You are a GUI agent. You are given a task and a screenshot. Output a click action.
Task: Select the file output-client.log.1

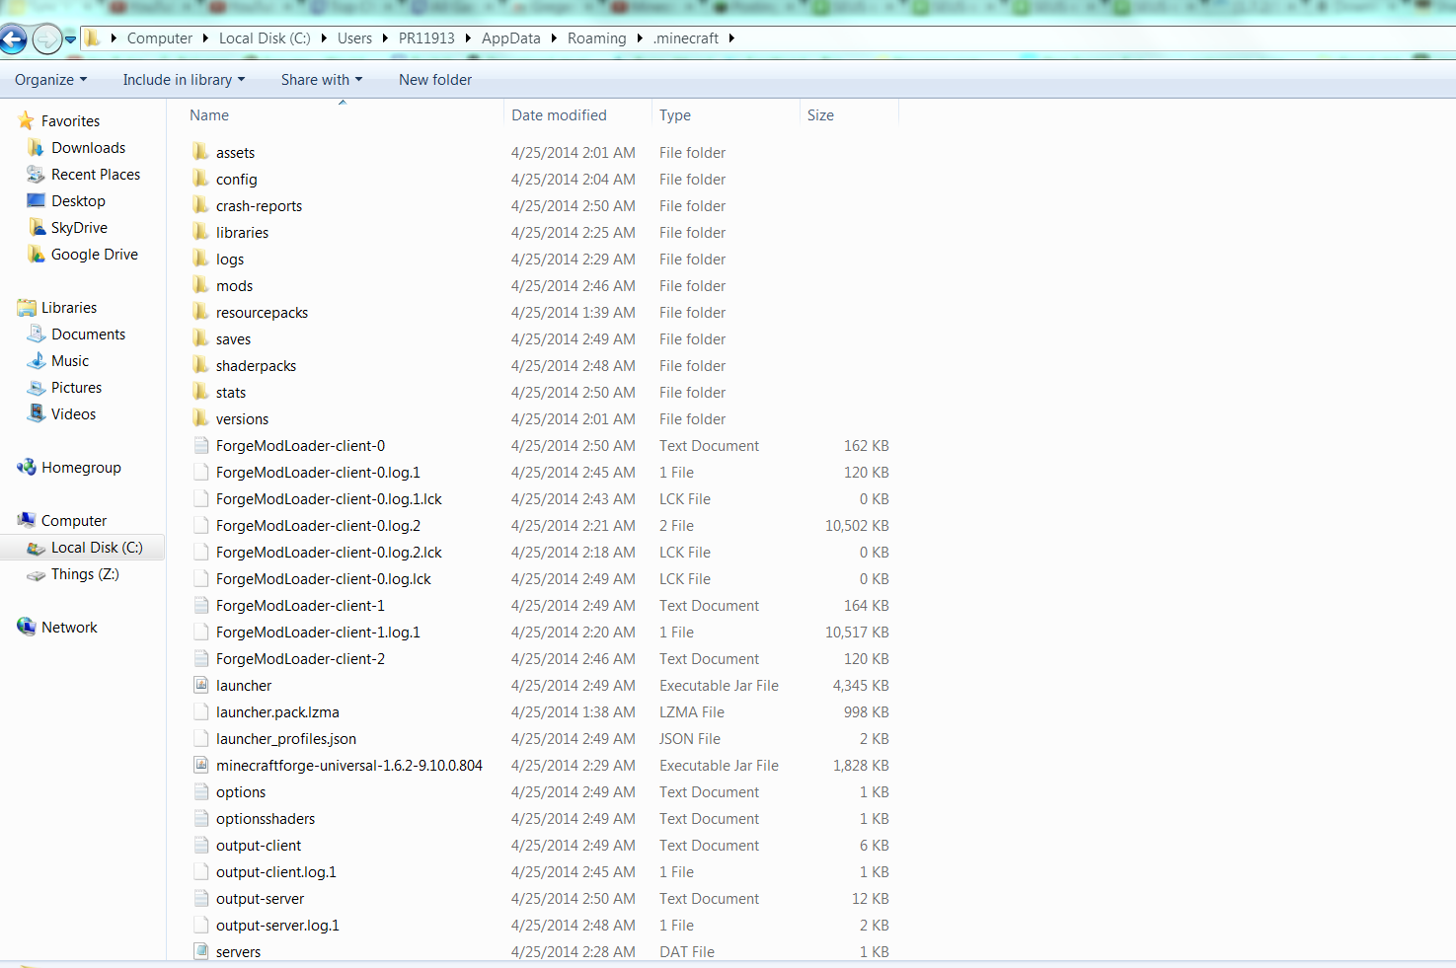click(276, 872)
